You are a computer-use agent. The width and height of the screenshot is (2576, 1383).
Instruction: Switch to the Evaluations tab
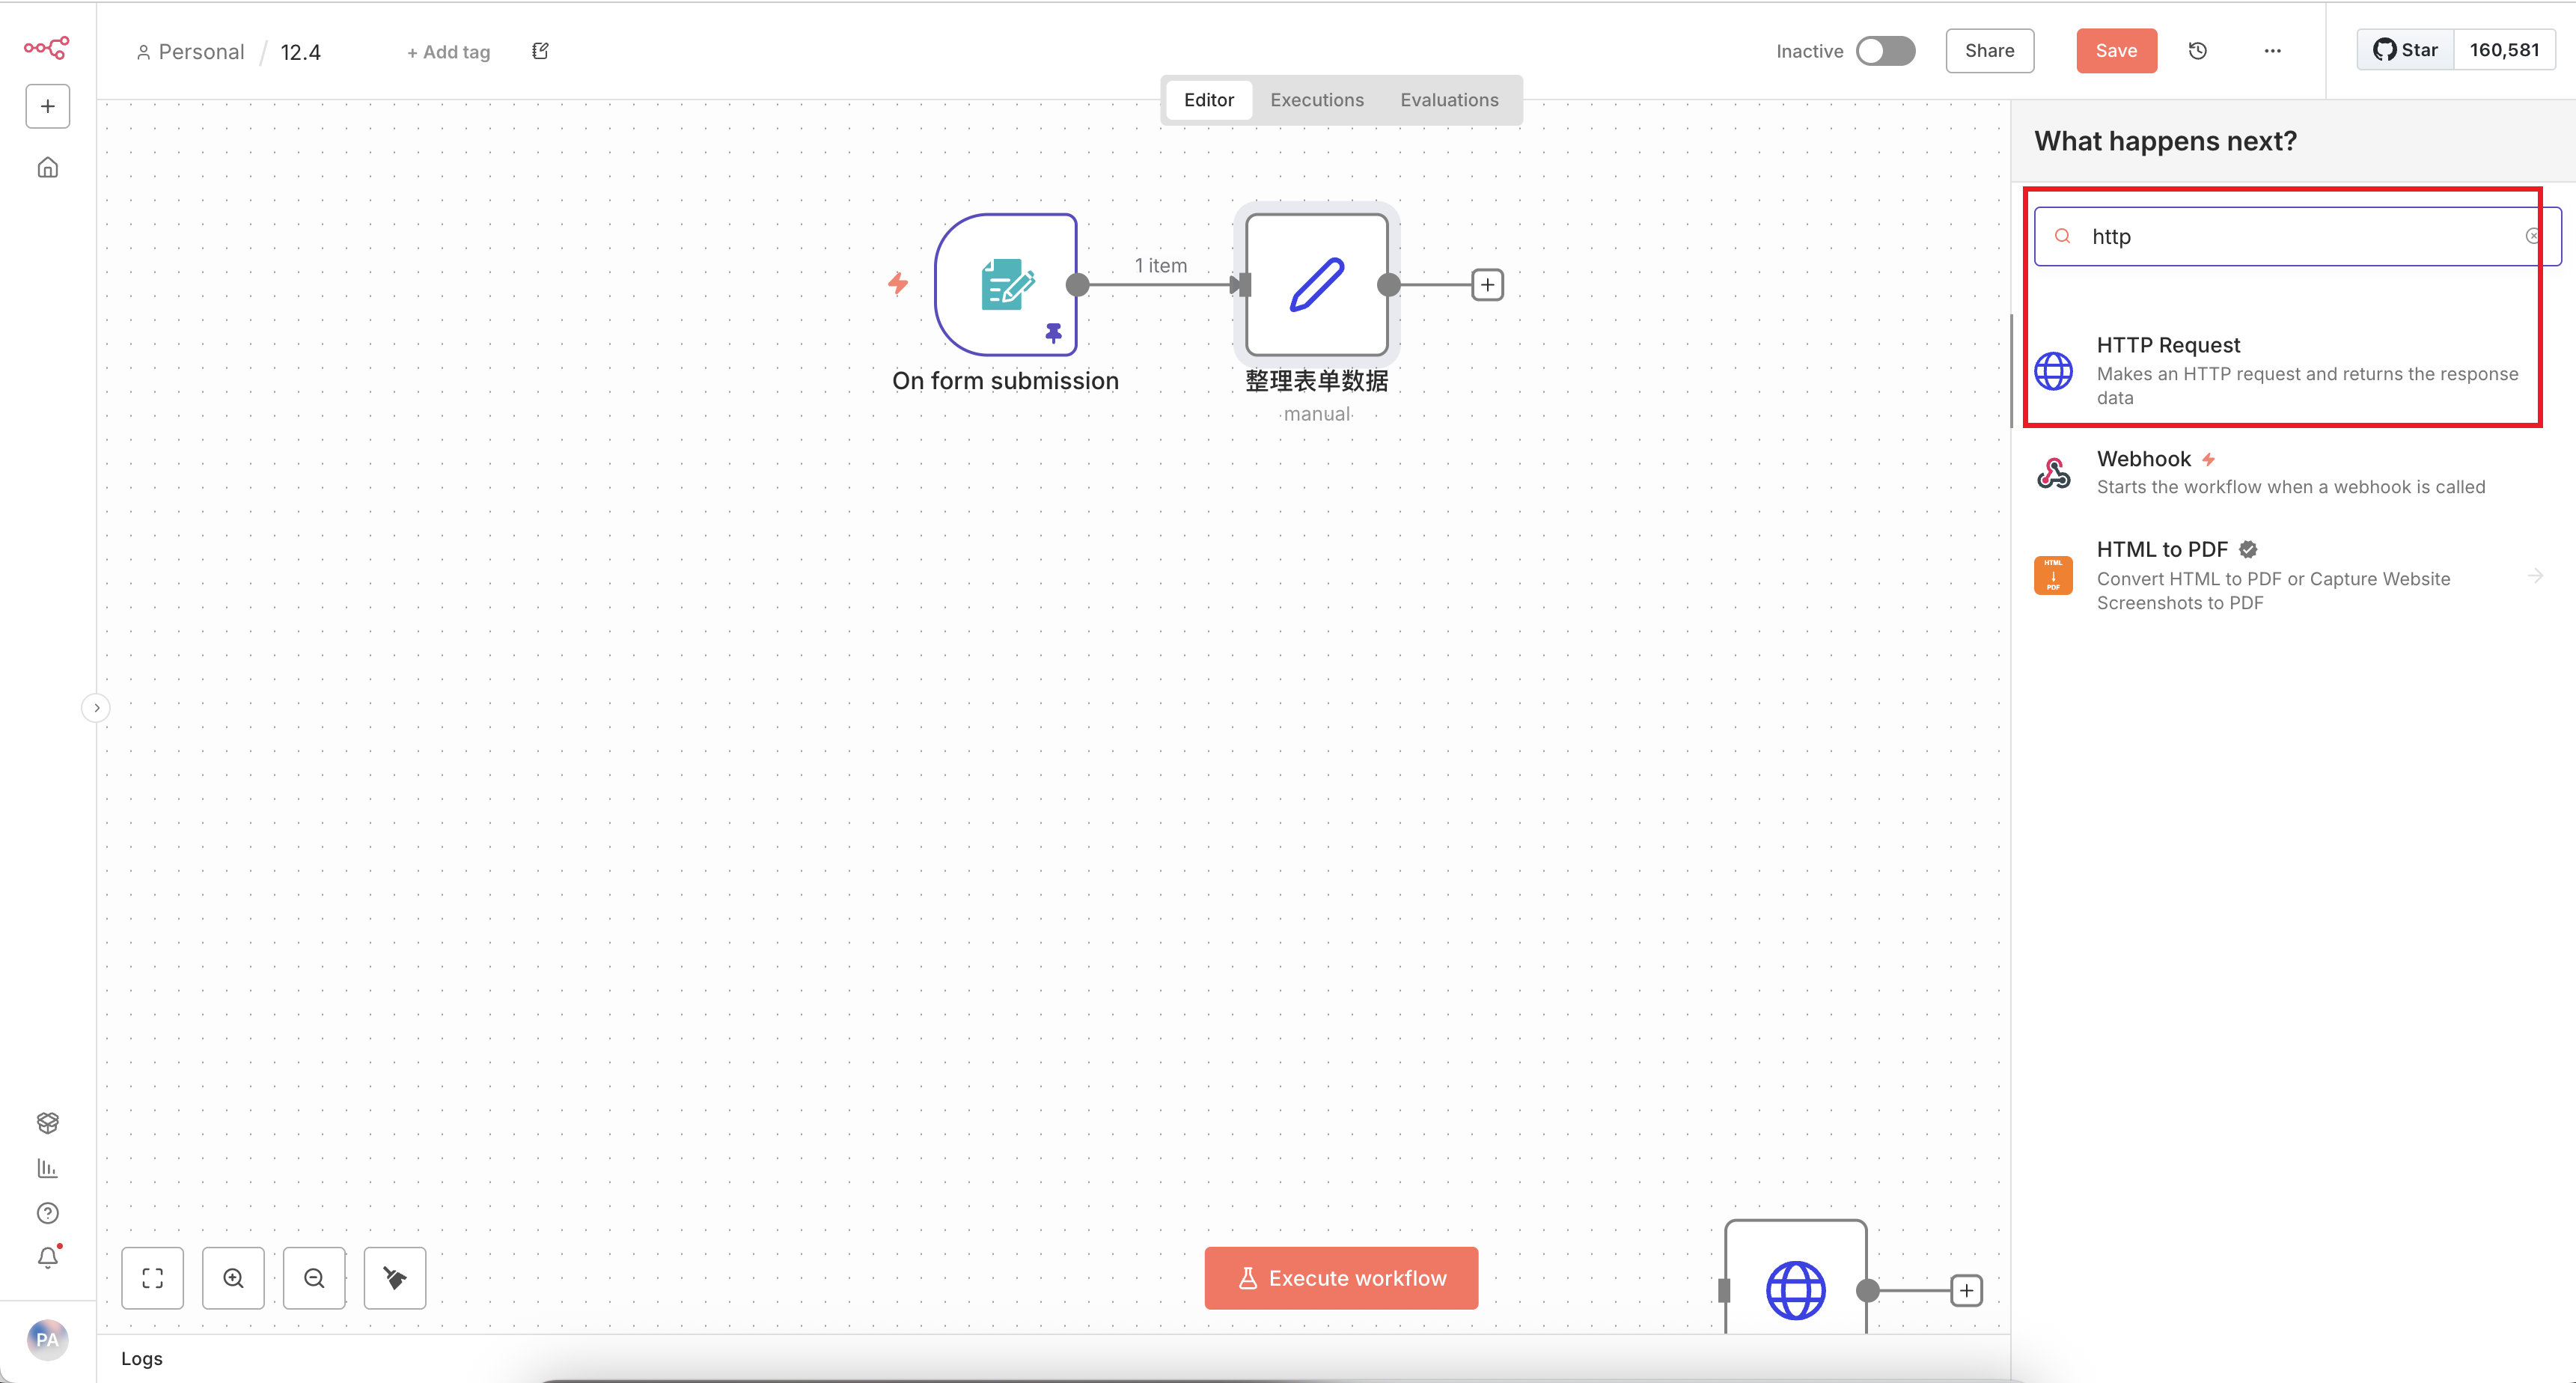pyautogui.click(x=1449, y=100)
